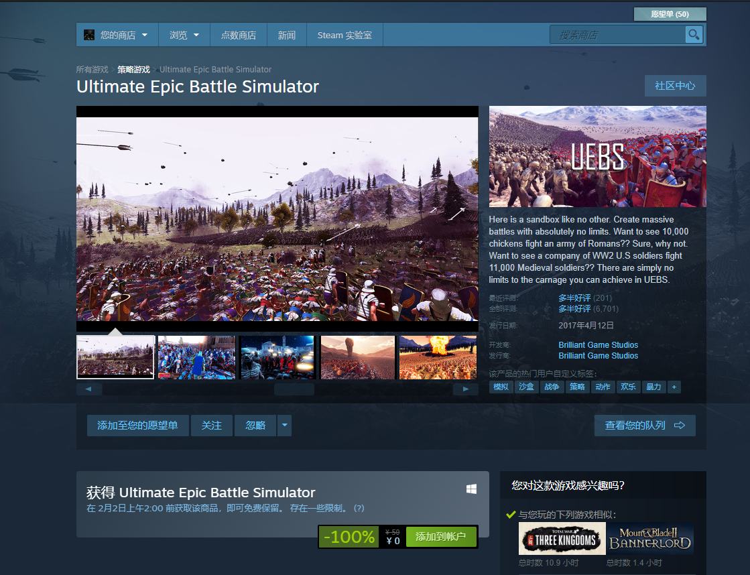Click the left arrow of the screenshot strip
The width and height of the screenshot is (750, 575).
point(89,389)
